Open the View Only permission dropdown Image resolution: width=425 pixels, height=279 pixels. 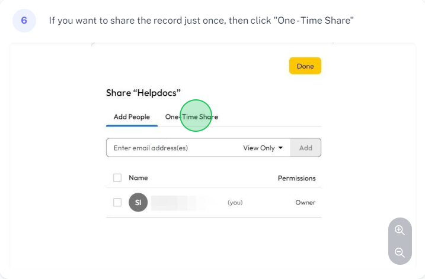[x=263, y=148]
